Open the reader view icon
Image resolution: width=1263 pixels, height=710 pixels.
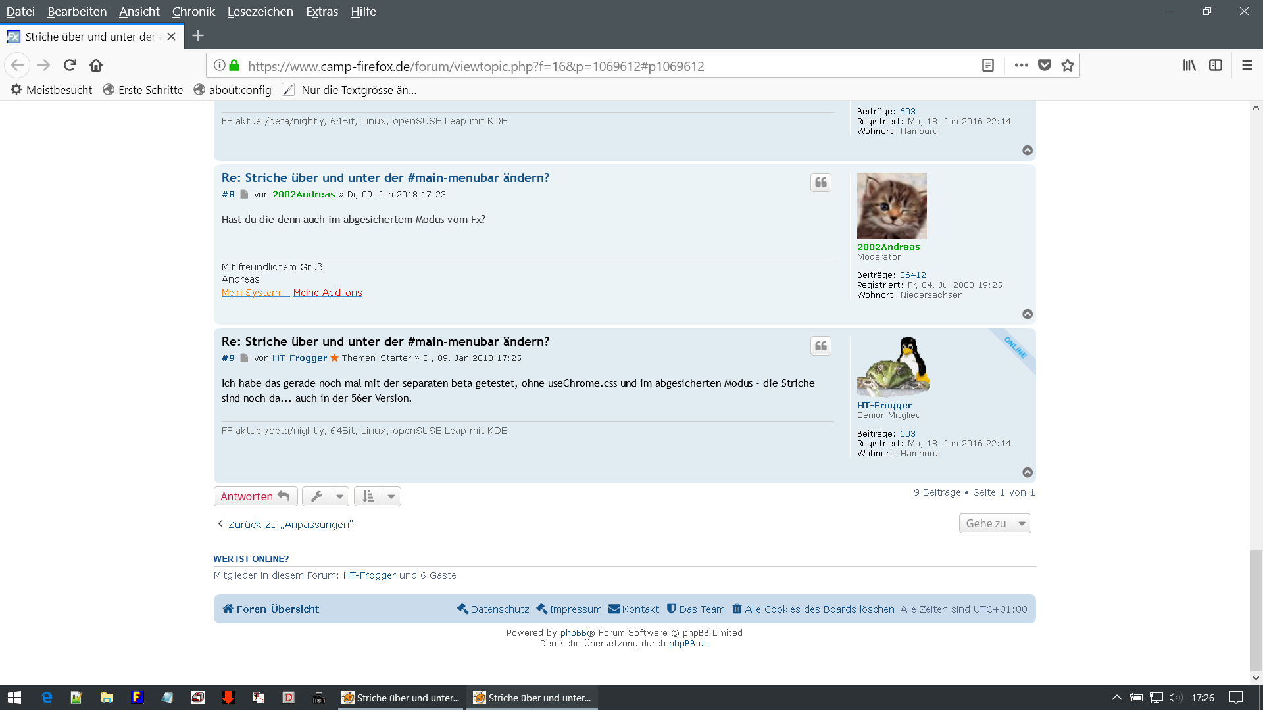[987, 65]
